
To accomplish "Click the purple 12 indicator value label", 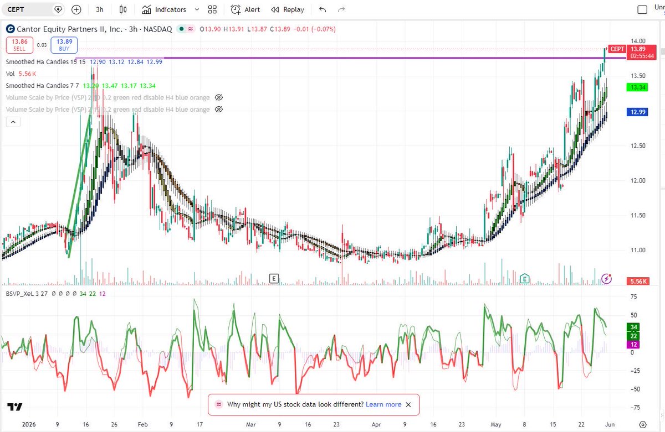I will 634,344.
